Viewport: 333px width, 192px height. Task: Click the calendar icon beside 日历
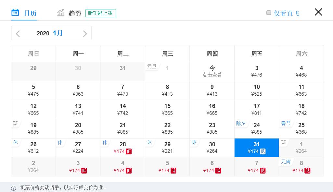point(15,13)
